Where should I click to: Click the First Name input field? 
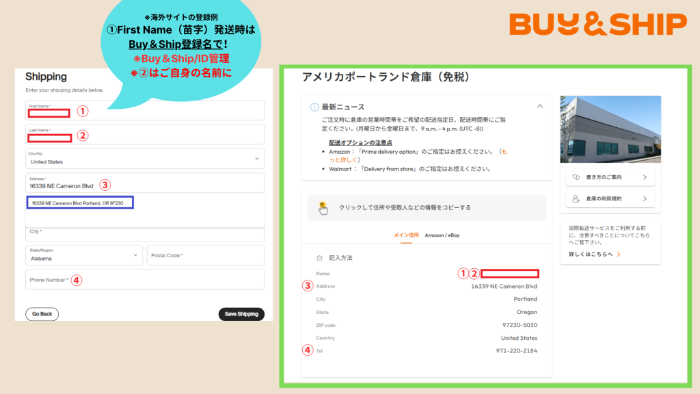pos(145,110)
